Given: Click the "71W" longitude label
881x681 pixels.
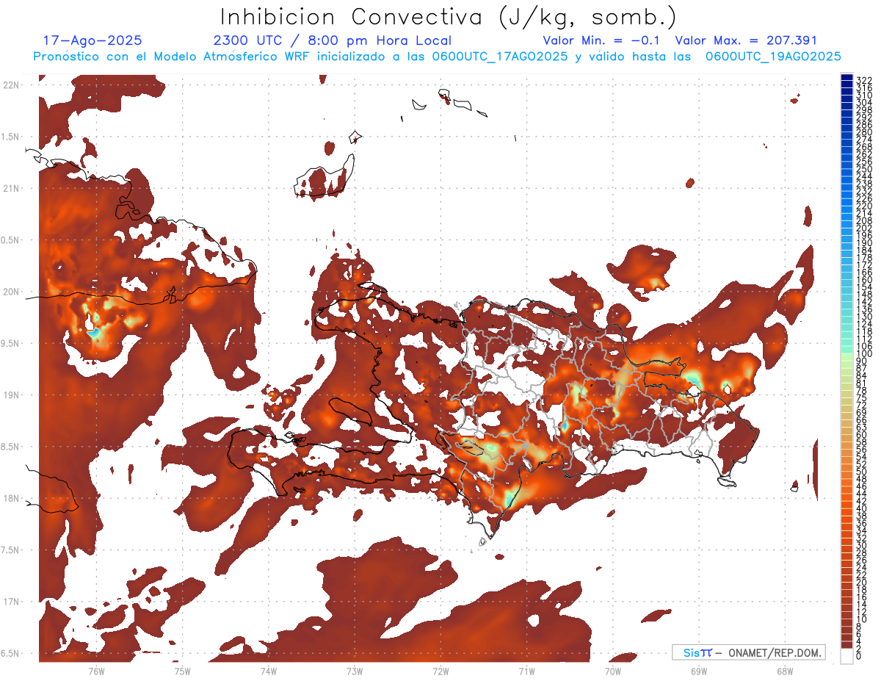Looking at the screenshot, I should 526,671.
